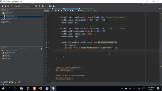Click the New File toolbar icon
The height and width of the screenshot is (91, 162).
pos(2,6)
